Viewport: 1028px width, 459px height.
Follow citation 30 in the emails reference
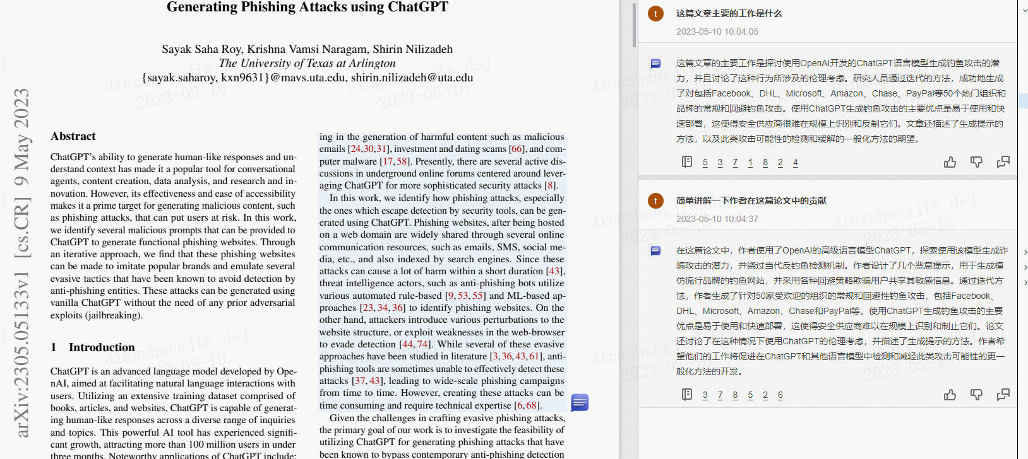coord(368,149)
